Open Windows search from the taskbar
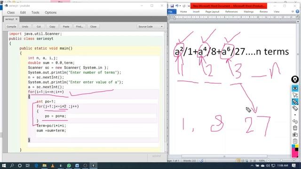 [12, 166]
